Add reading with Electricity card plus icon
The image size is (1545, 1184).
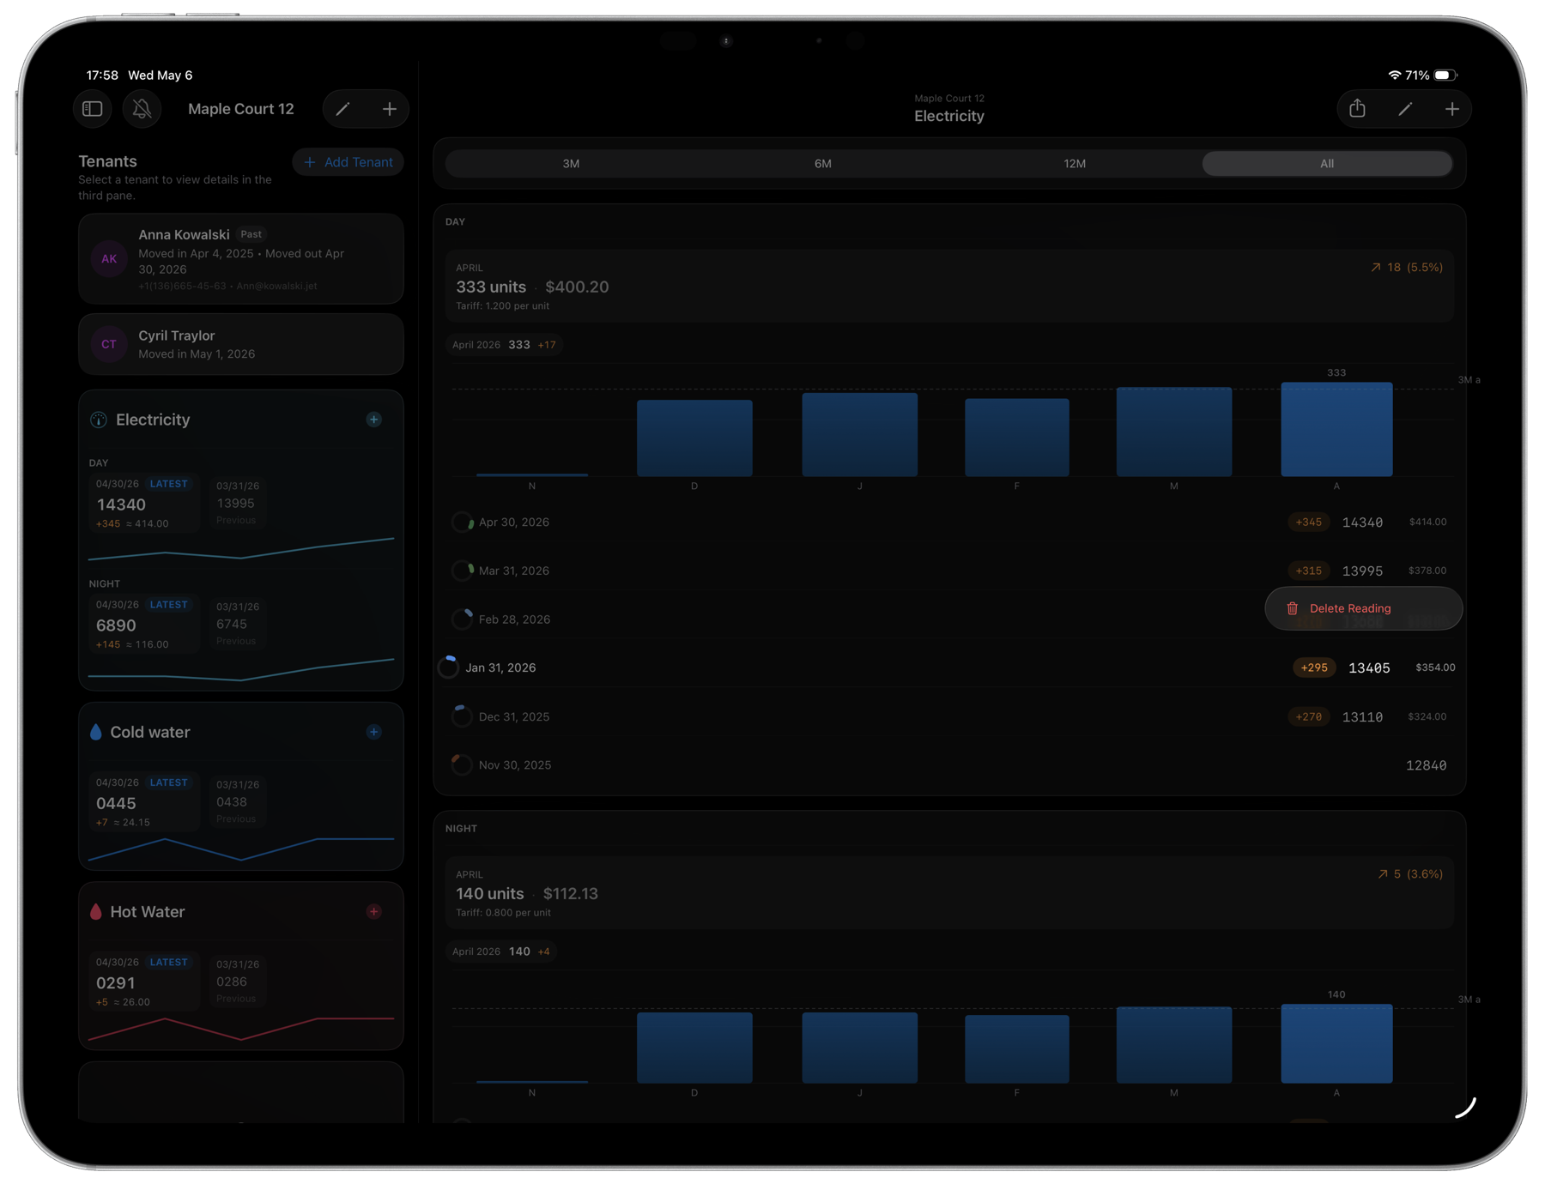click(x=374, y=420)
